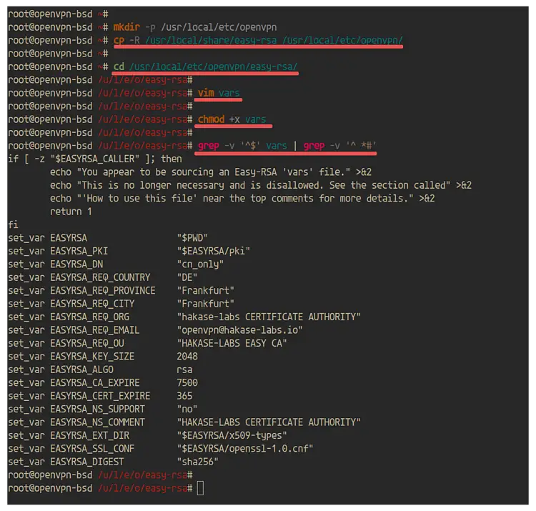Viewport: 536px width, 511px height.
Task: Click the 'cd /usr/local/etc/openvpn/easy-rsa/' command
Action: (x=205, y=66)
